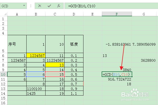158x105 pixels.
Task: Click cell F6 containing 13
Action: pyautogui.click(x=117, y=55)
